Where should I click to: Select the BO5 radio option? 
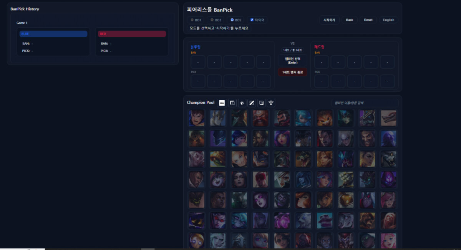[x=235, y=20]
